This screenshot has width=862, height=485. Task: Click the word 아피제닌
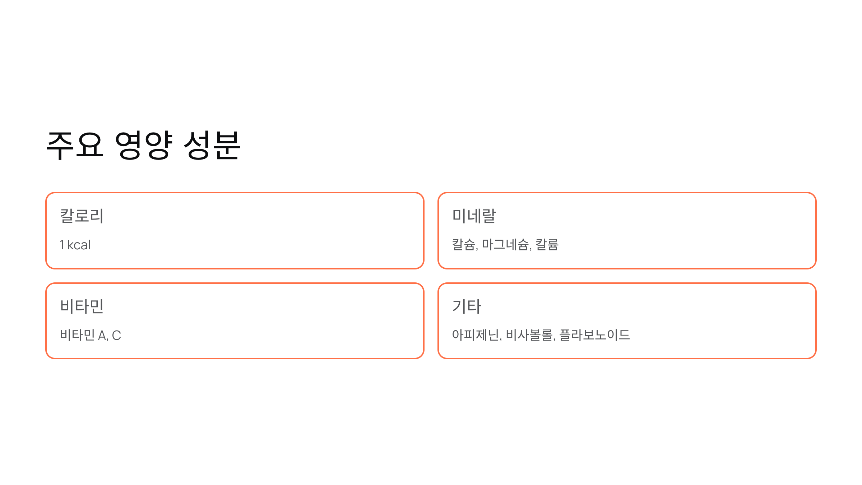476,335
